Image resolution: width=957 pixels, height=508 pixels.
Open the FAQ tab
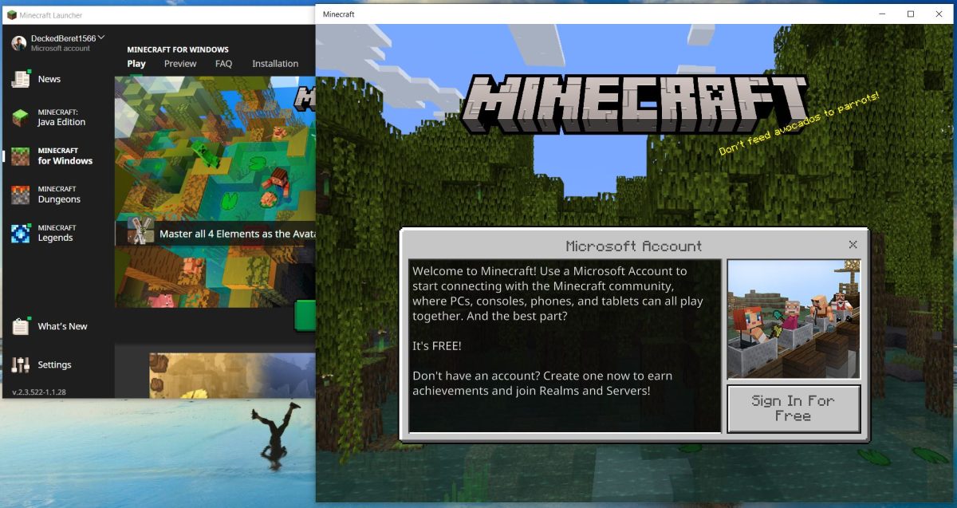[223, 63]
